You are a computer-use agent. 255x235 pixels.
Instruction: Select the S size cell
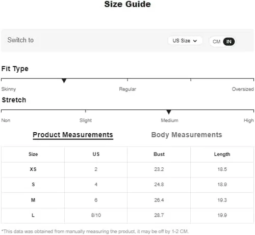click(33, 185)
